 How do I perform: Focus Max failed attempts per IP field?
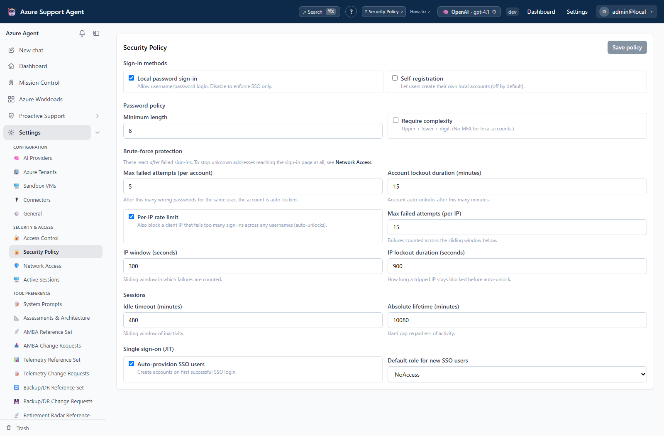coord(517,227)
